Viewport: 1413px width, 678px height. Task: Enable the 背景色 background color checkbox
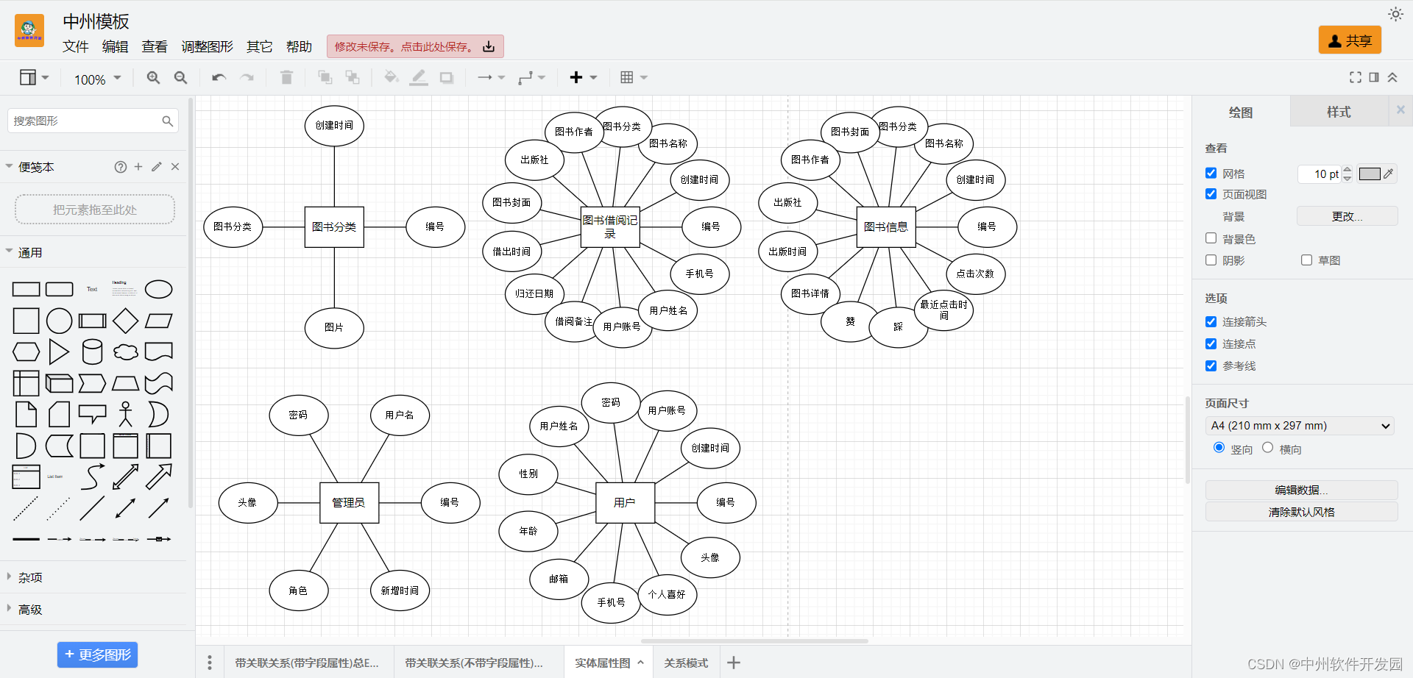(1211, 238)
